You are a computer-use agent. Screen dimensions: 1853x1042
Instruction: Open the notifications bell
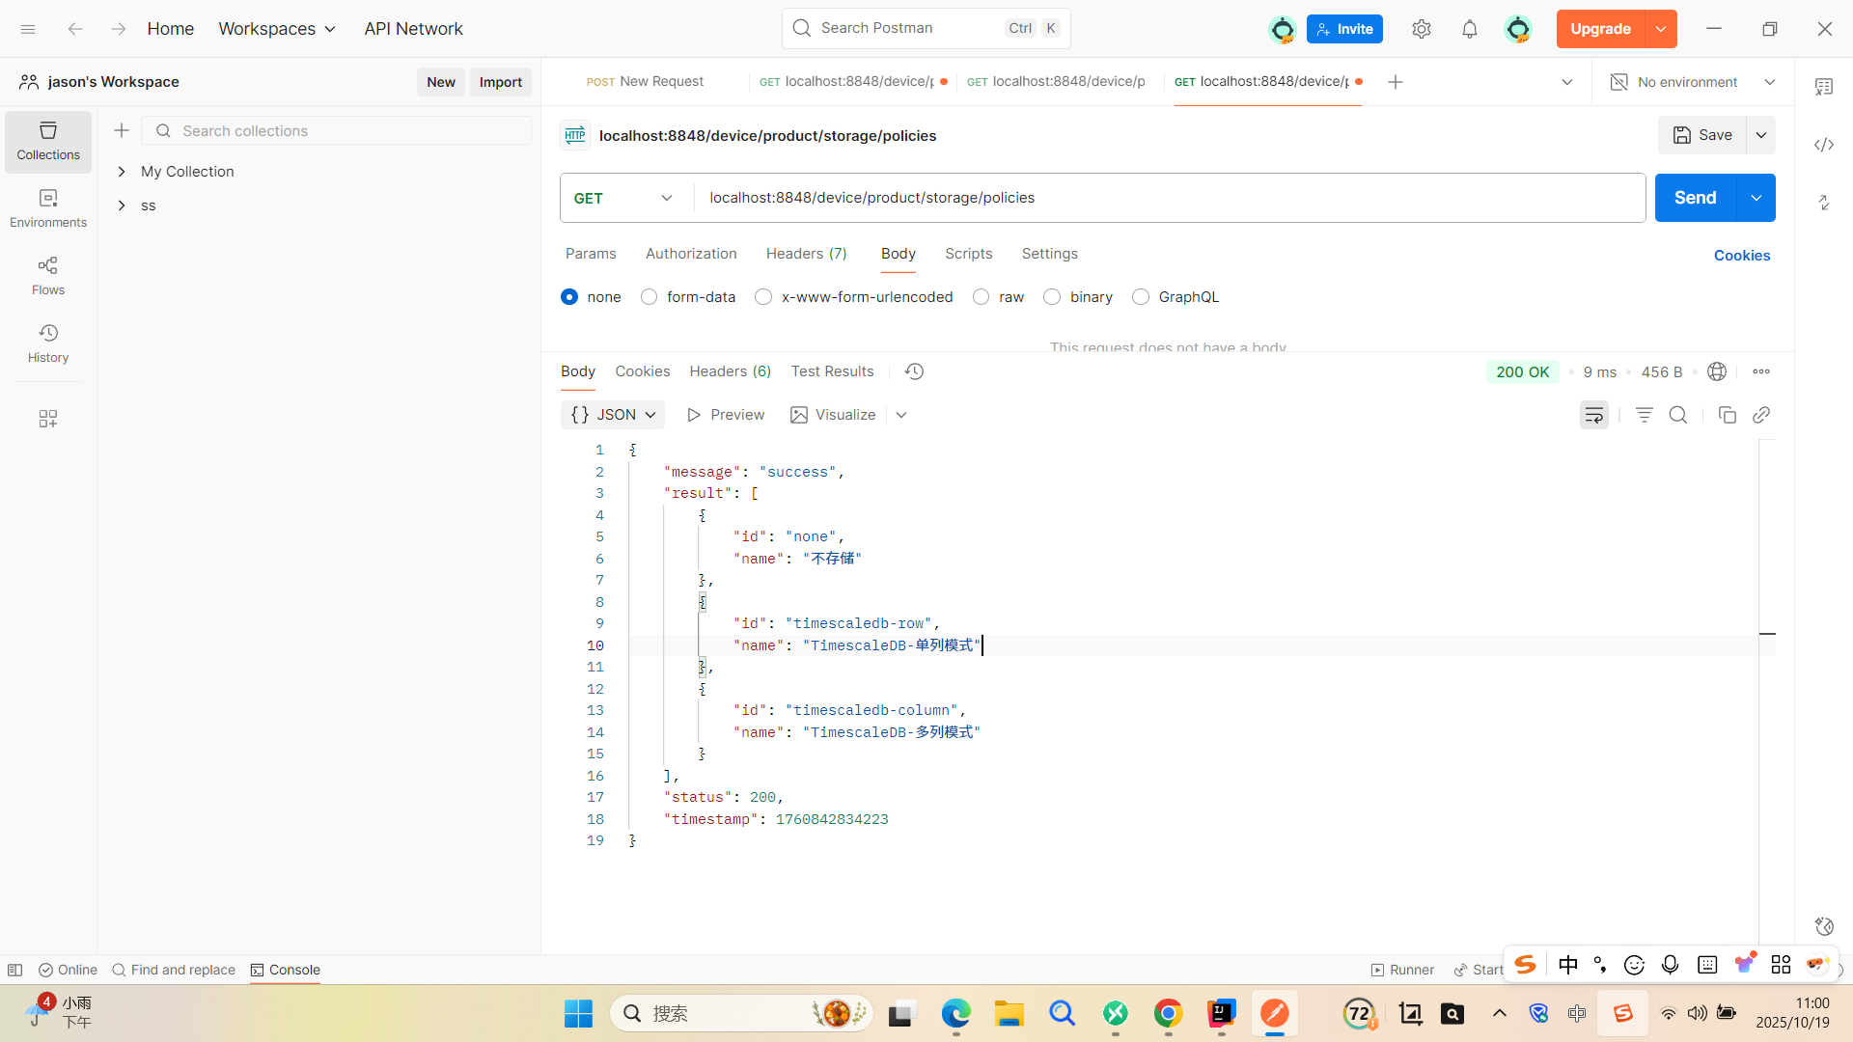(1469, 29)
